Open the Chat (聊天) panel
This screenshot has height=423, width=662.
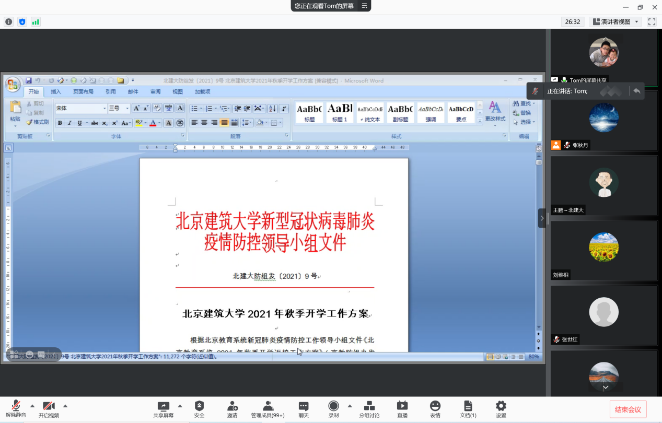[x=304, y=409]
